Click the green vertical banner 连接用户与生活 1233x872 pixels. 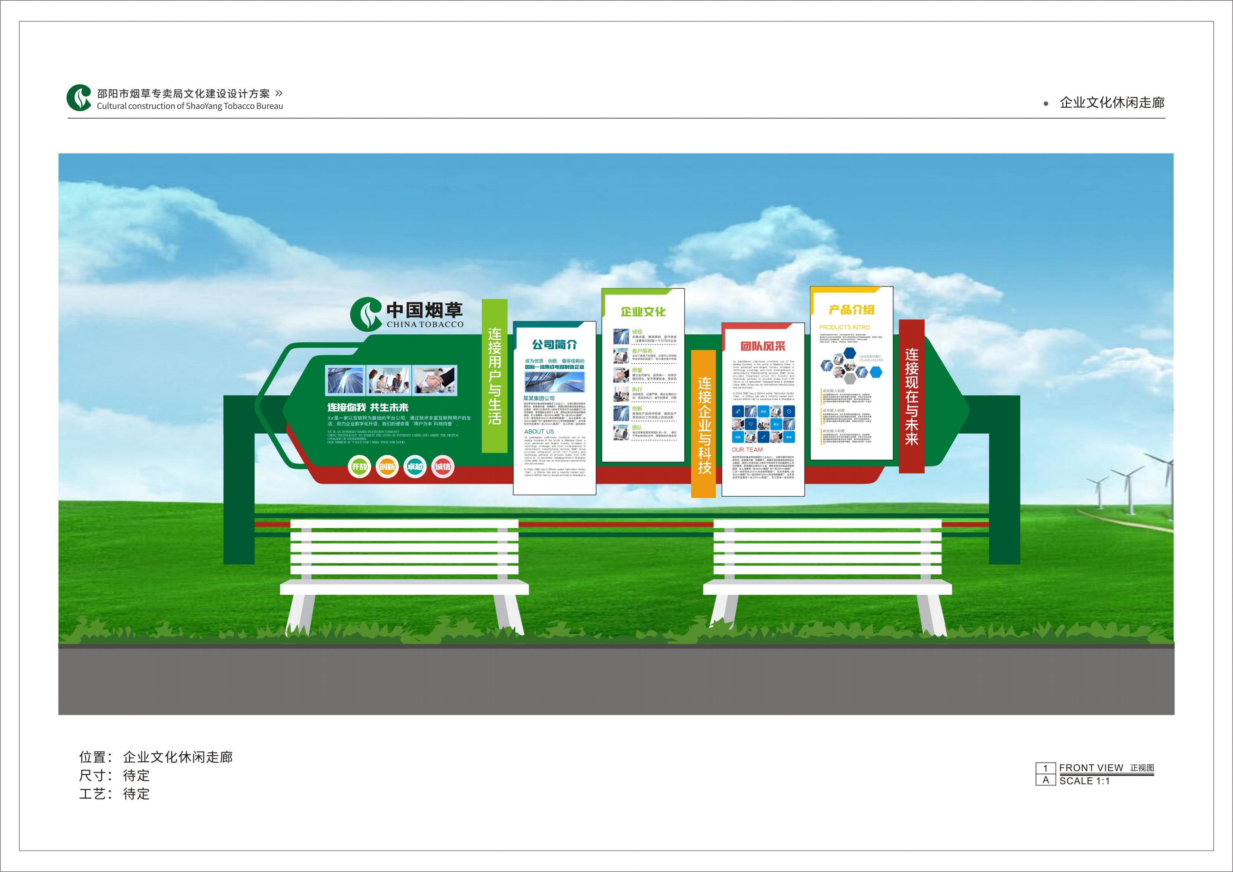(x=494, y=375)
